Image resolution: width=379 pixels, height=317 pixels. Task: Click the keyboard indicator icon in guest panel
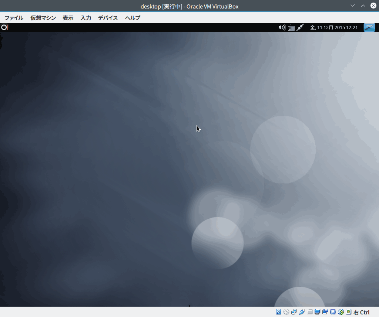(x=291, y=27)
